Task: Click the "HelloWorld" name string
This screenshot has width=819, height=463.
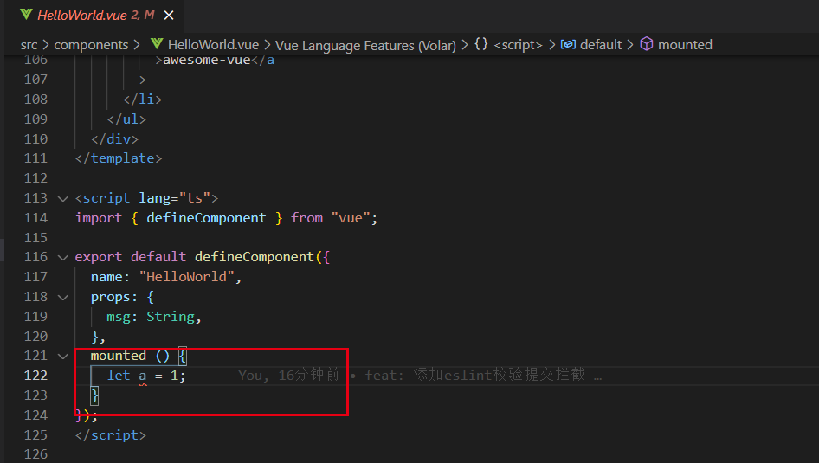Action: 186,276
